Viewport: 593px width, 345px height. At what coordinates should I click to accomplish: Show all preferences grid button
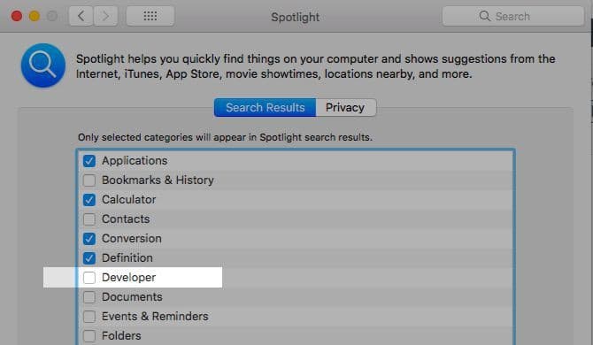[150, 16]
